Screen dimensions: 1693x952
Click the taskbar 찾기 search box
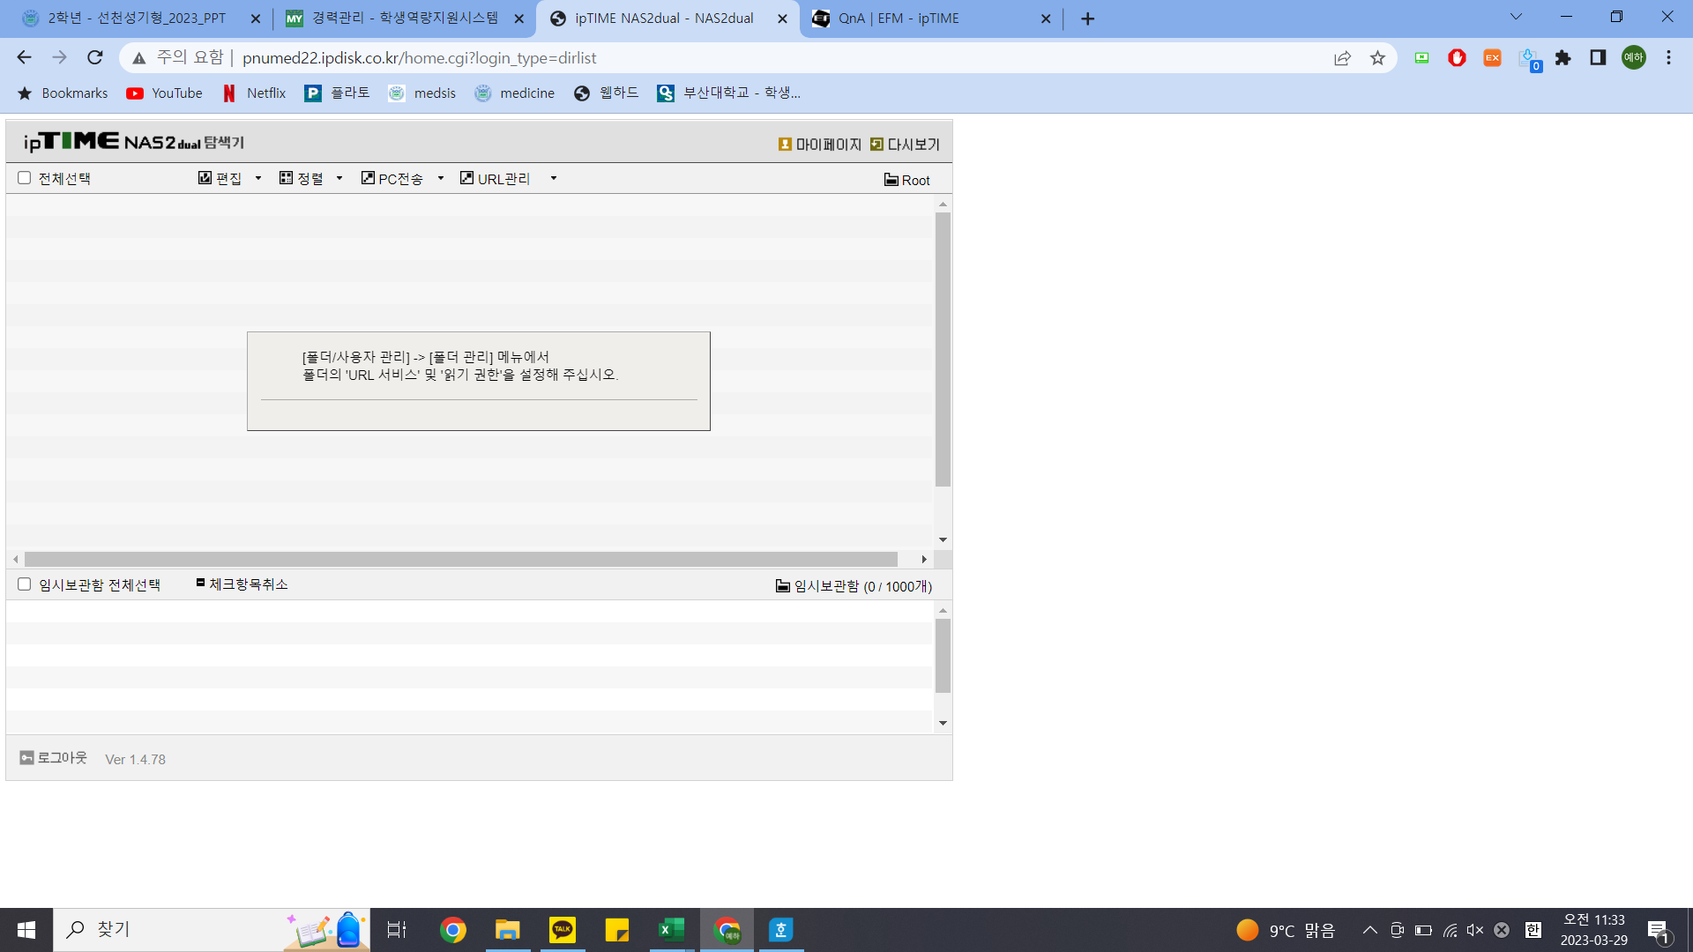[x=212, y=930]
